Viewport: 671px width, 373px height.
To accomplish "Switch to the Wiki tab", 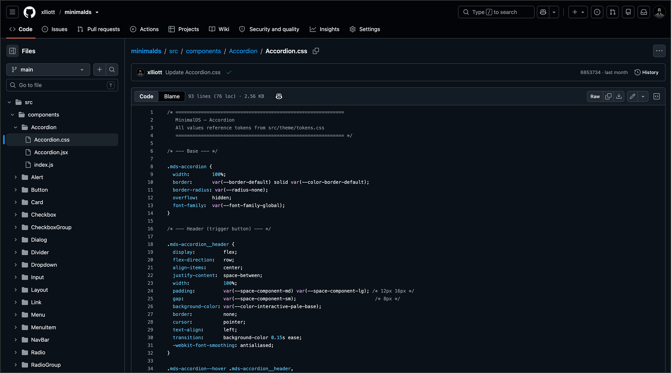I will click(x=219, y=29).
